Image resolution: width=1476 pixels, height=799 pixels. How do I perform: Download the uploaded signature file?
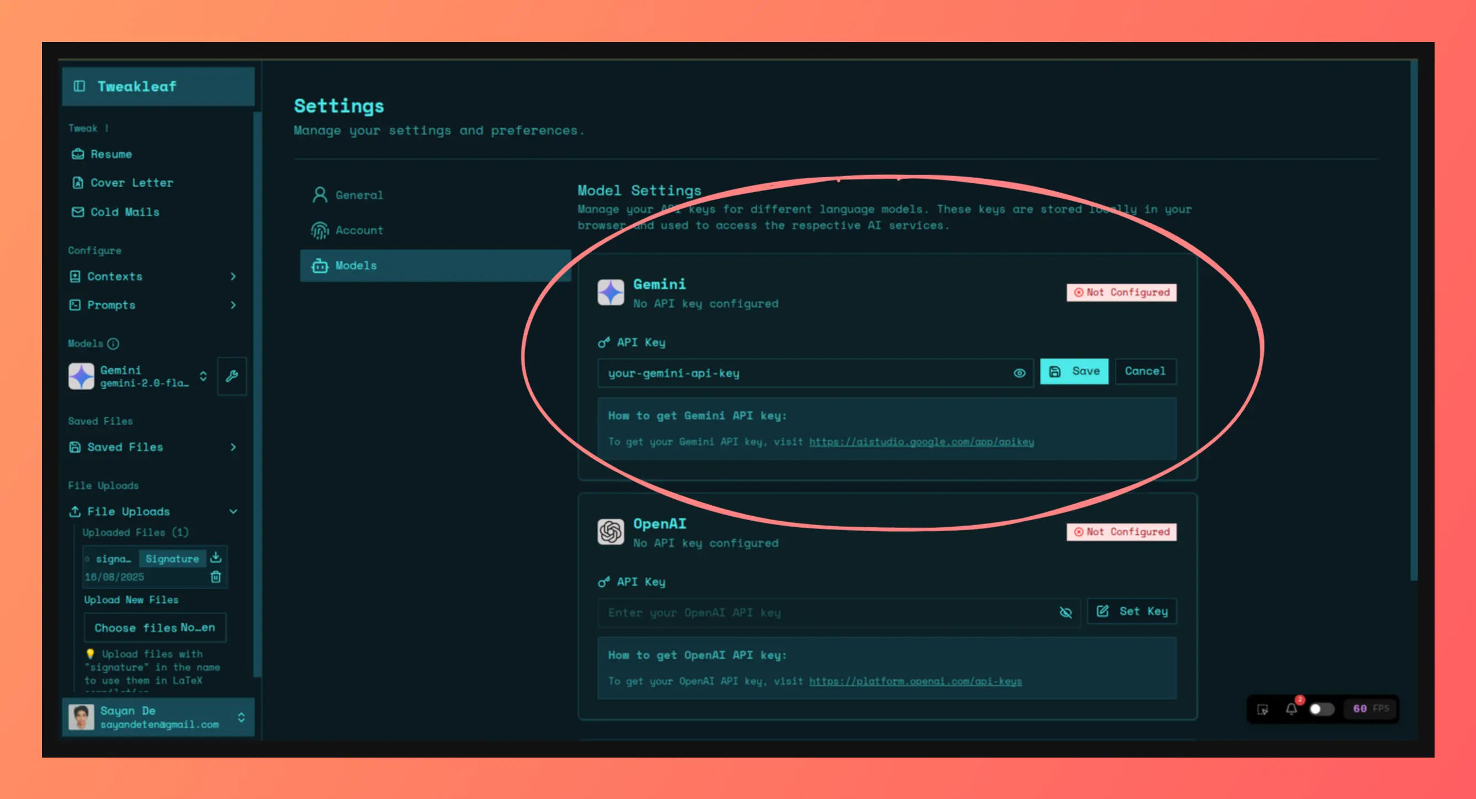(215, 557)
